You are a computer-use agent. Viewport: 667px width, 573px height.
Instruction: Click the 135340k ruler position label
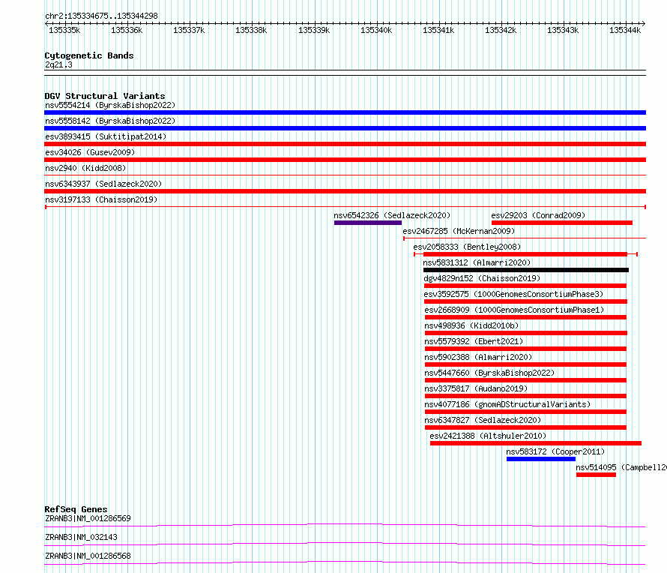(x=376, y=30)
